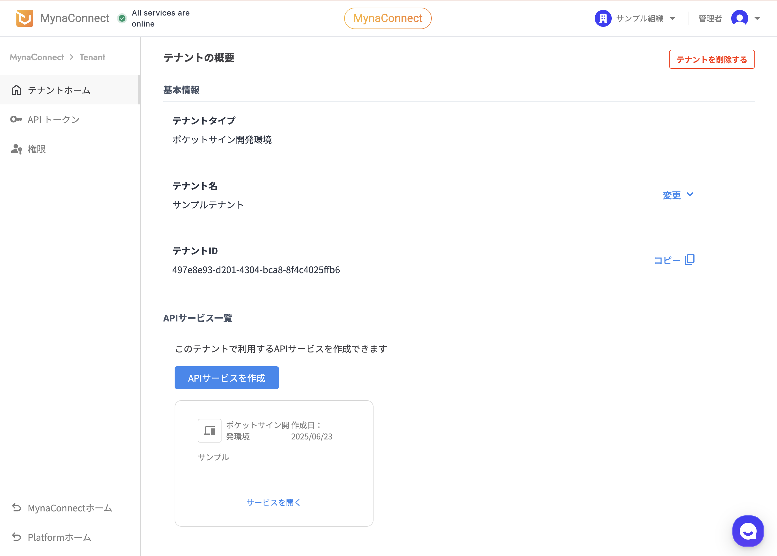The image size is (777, 556).
Task: Click the return arrow icon beside Platformホーム
Action: (16, 537)
